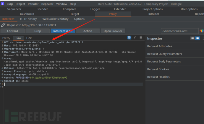Viewport: 204px width, 124px height.
Task: Click the Drop button
Action: tap(38, 31)
